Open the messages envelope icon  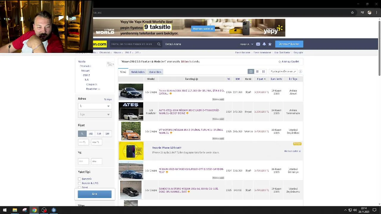click(x=258, y=44)
